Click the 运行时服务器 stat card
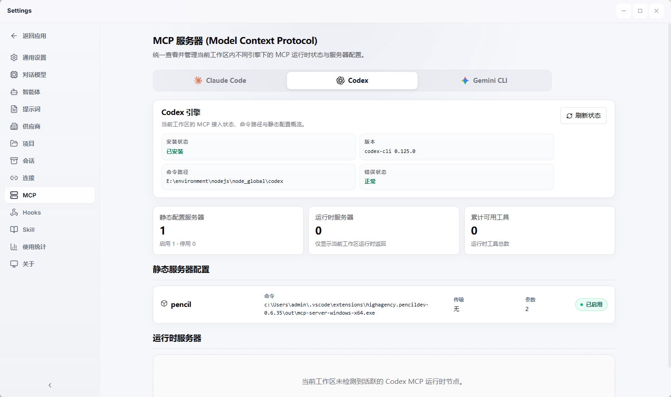 384,230
